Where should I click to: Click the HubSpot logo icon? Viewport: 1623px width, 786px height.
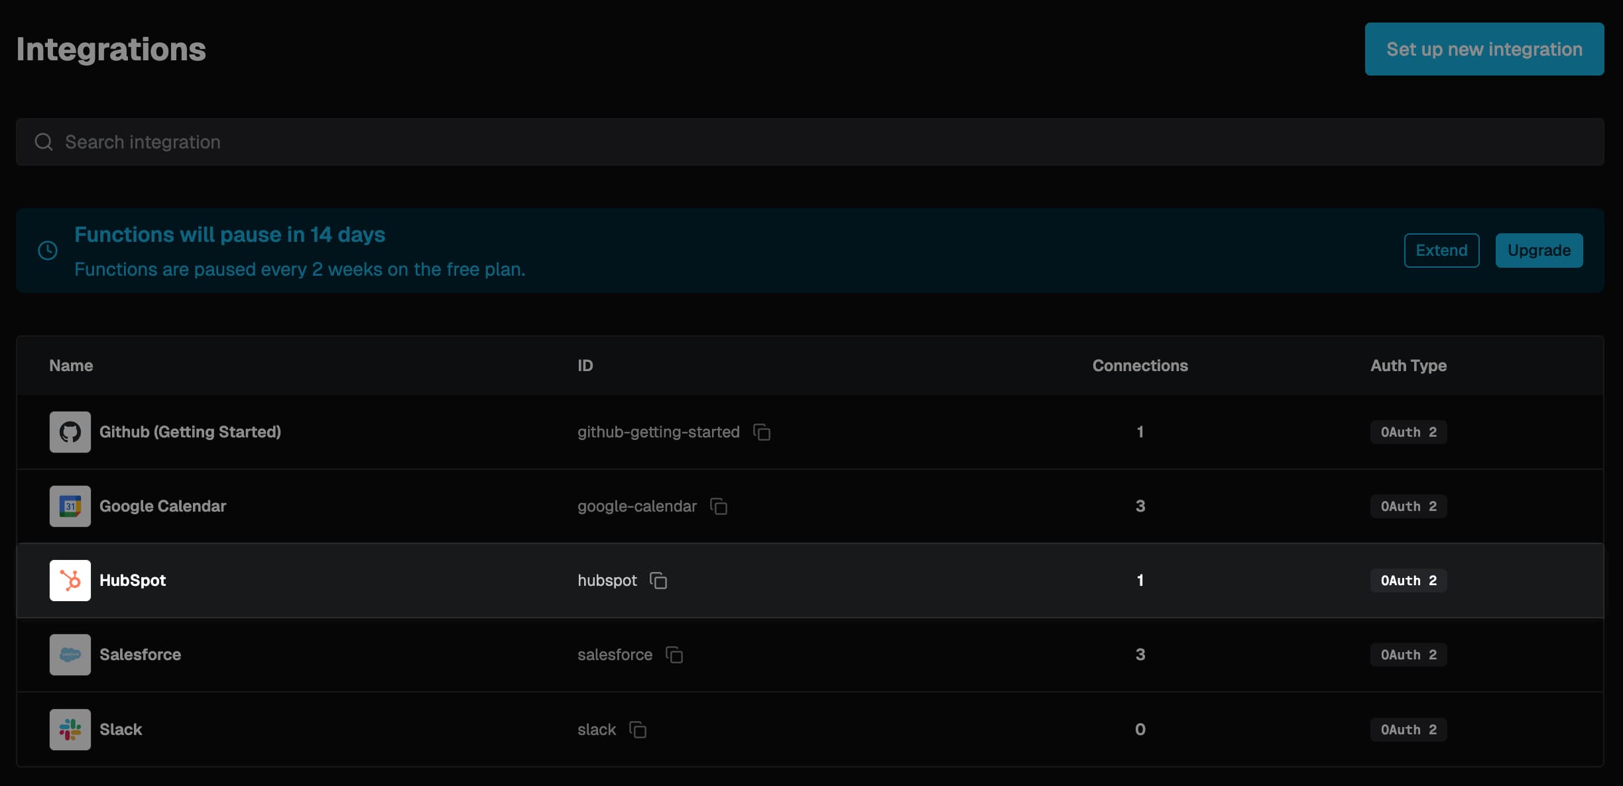click(x=70, y=581)
